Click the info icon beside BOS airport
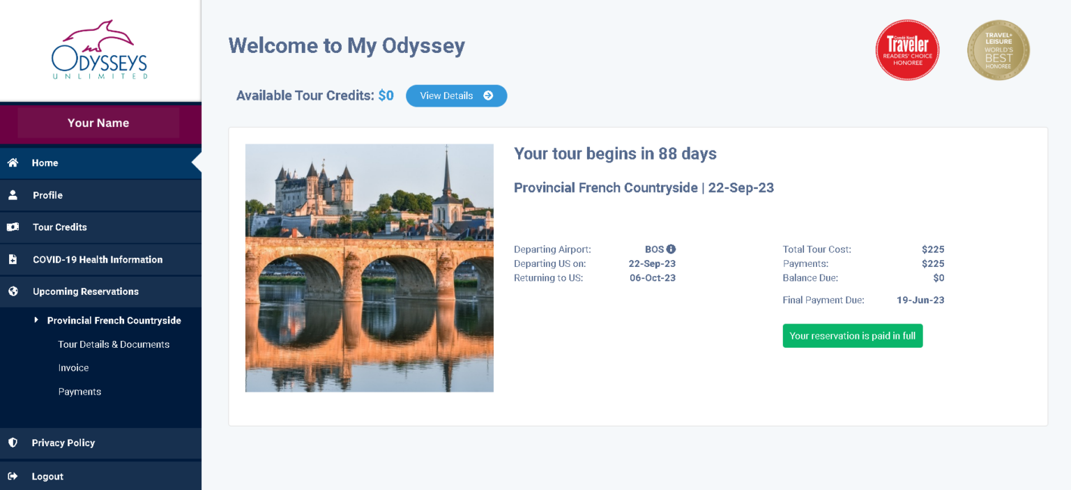This screenshot has width=1071, height=490. click(x=671, y=250)
